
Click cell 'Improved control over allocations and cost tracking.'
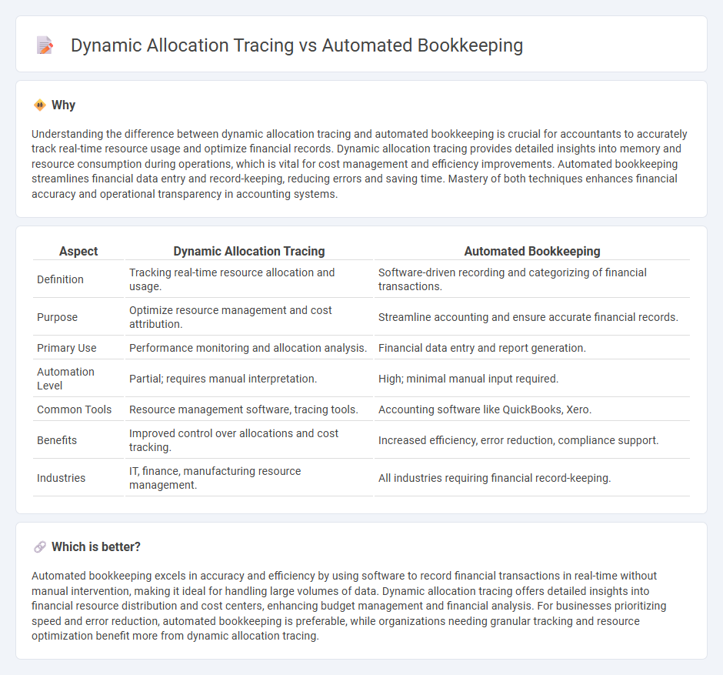pos(249,440)
